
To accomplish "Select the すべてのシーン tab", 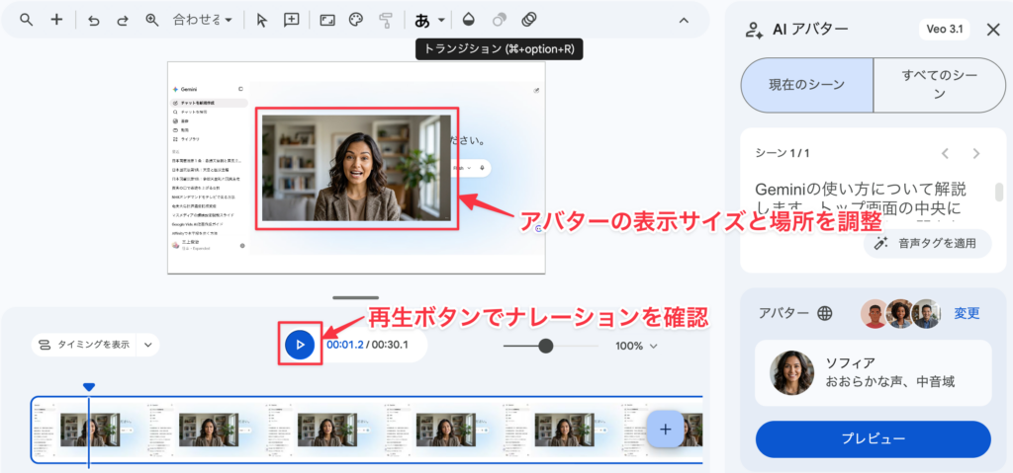I will coord(940,85).
